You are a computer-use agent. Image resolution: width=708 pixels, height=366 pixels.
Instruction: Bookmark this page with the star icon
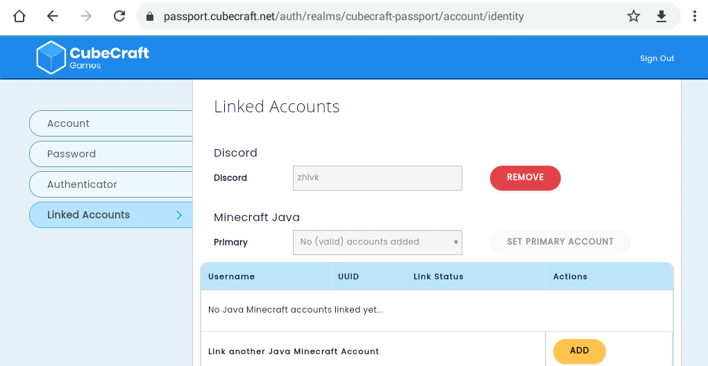coord(634,17)
